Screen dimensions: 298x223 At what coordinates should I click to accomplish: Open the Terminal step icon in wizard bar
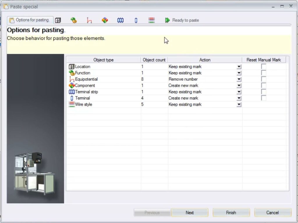[x=136, y=20]
